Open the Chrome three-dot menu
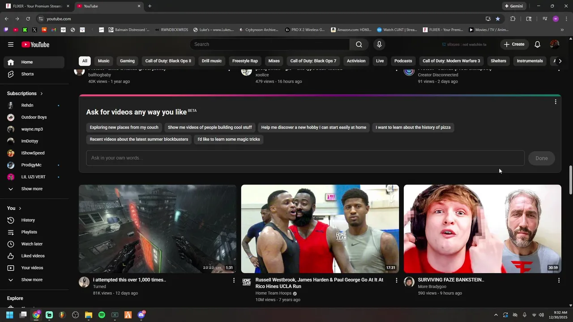 (566, 19)
